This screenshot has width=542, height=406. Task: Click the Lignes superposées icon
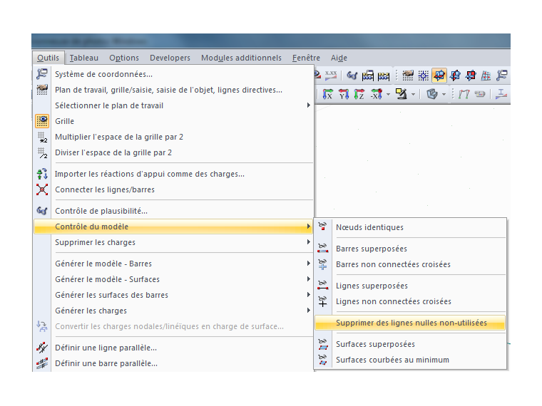point(322,286)
